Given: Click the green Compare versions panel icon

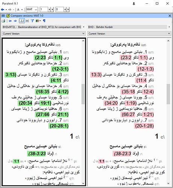Looking at the screenshot, I should pos(8,16).
